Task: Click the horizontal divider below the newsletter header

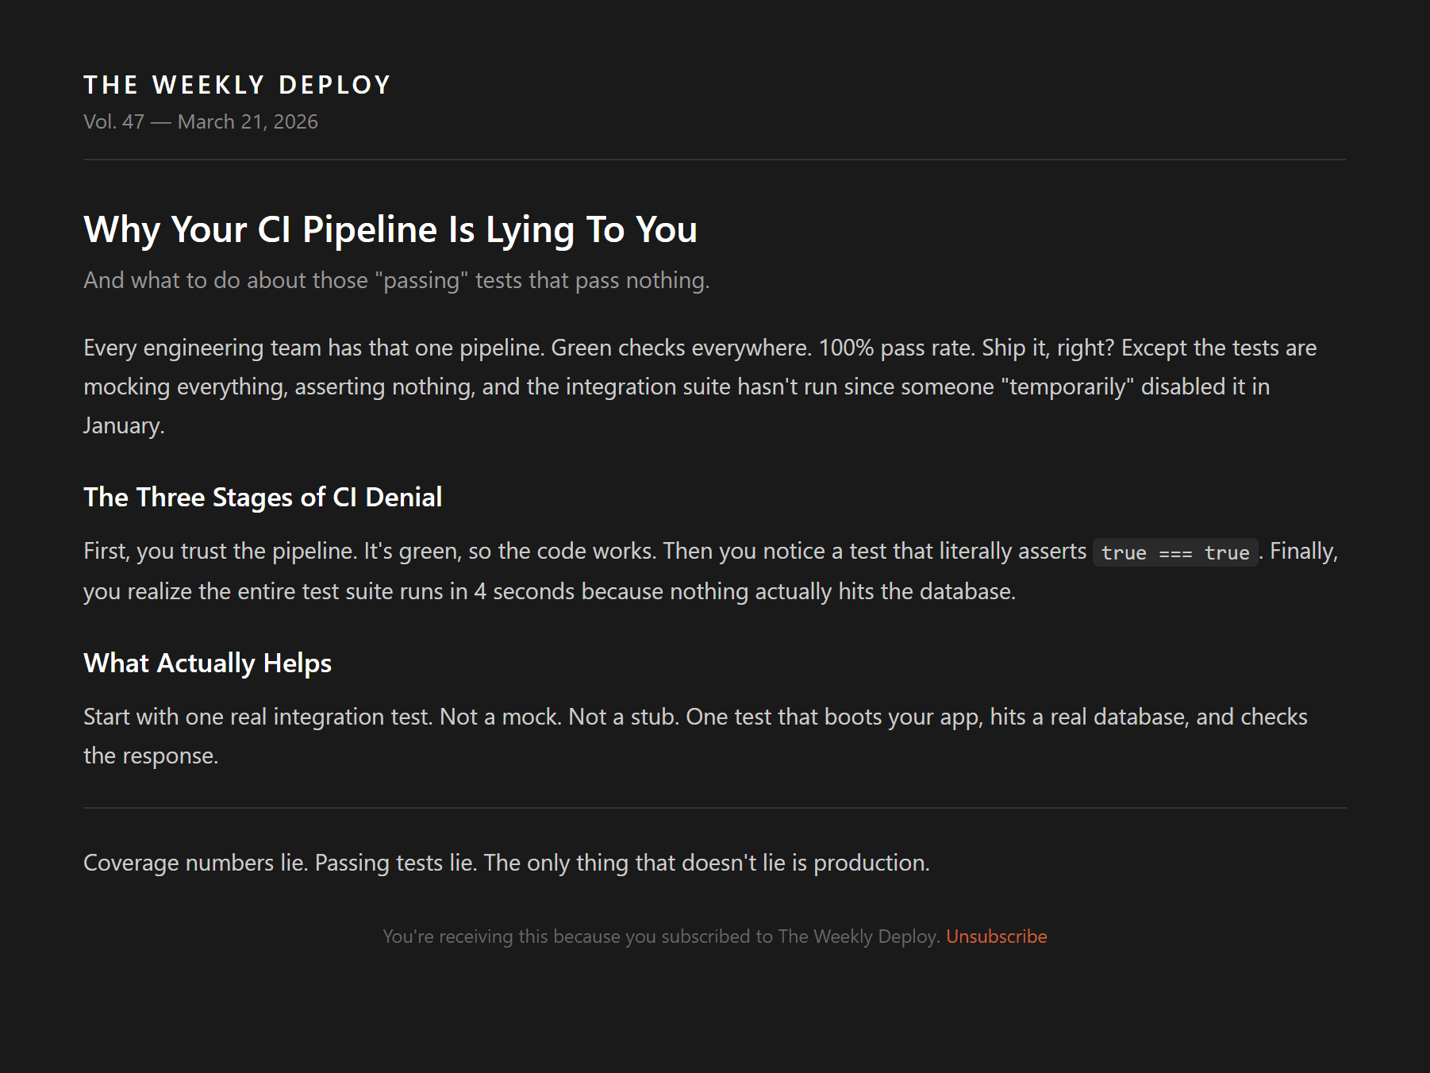Action: click(x=714, y=160)
